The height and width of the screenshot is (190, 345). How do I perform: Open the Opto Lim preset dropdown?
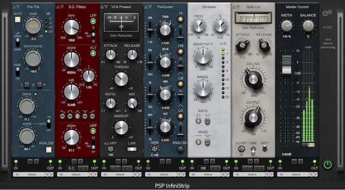249,174
